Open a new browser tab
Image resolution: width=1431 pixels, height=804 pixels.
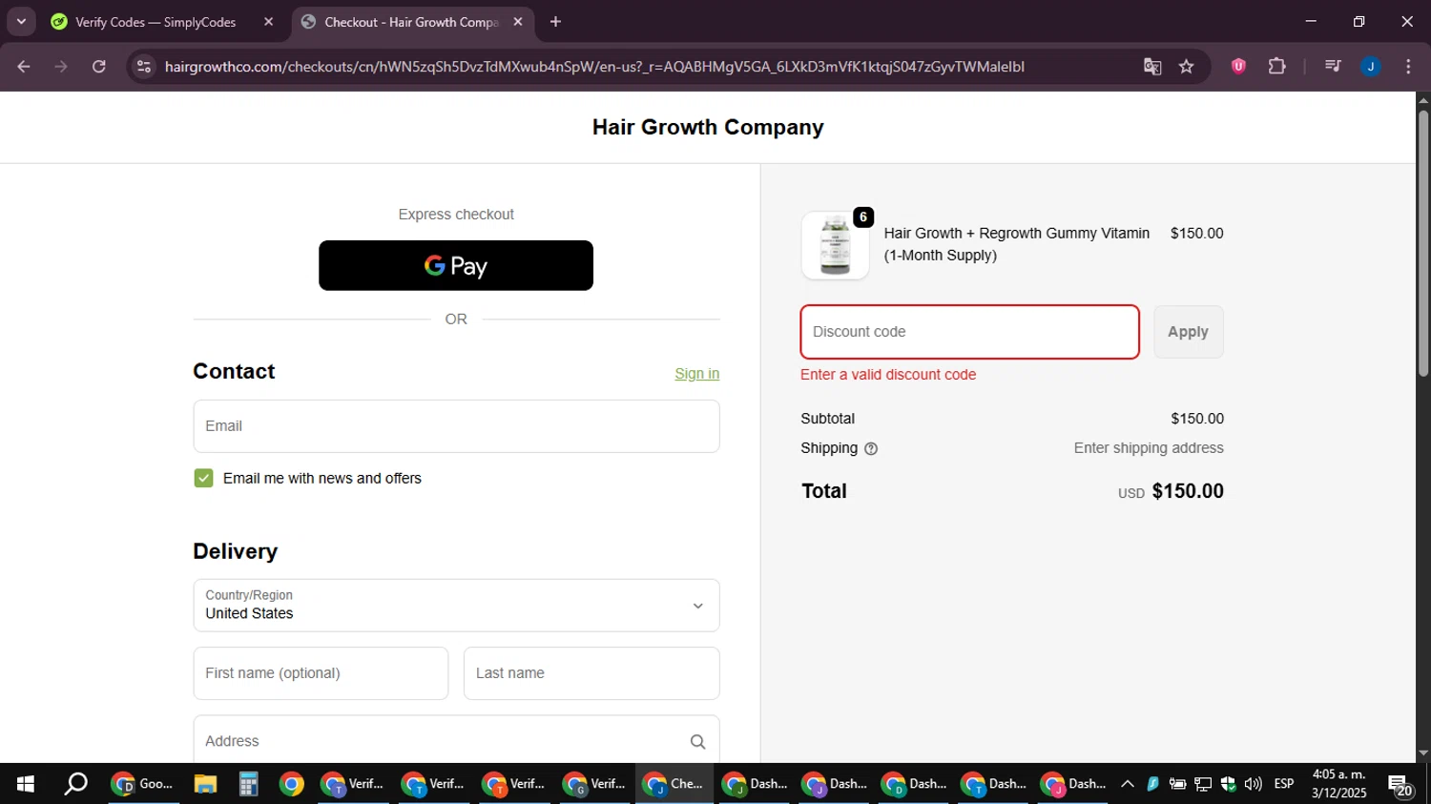coord(555,22)
